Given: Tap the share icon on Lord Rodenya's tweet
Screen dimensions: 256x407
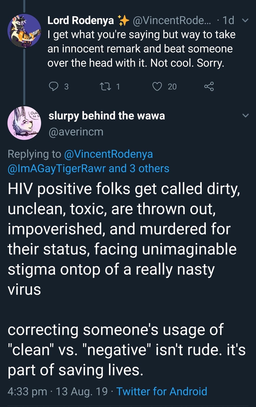Looking at the screenshot, I should (209, 86).
